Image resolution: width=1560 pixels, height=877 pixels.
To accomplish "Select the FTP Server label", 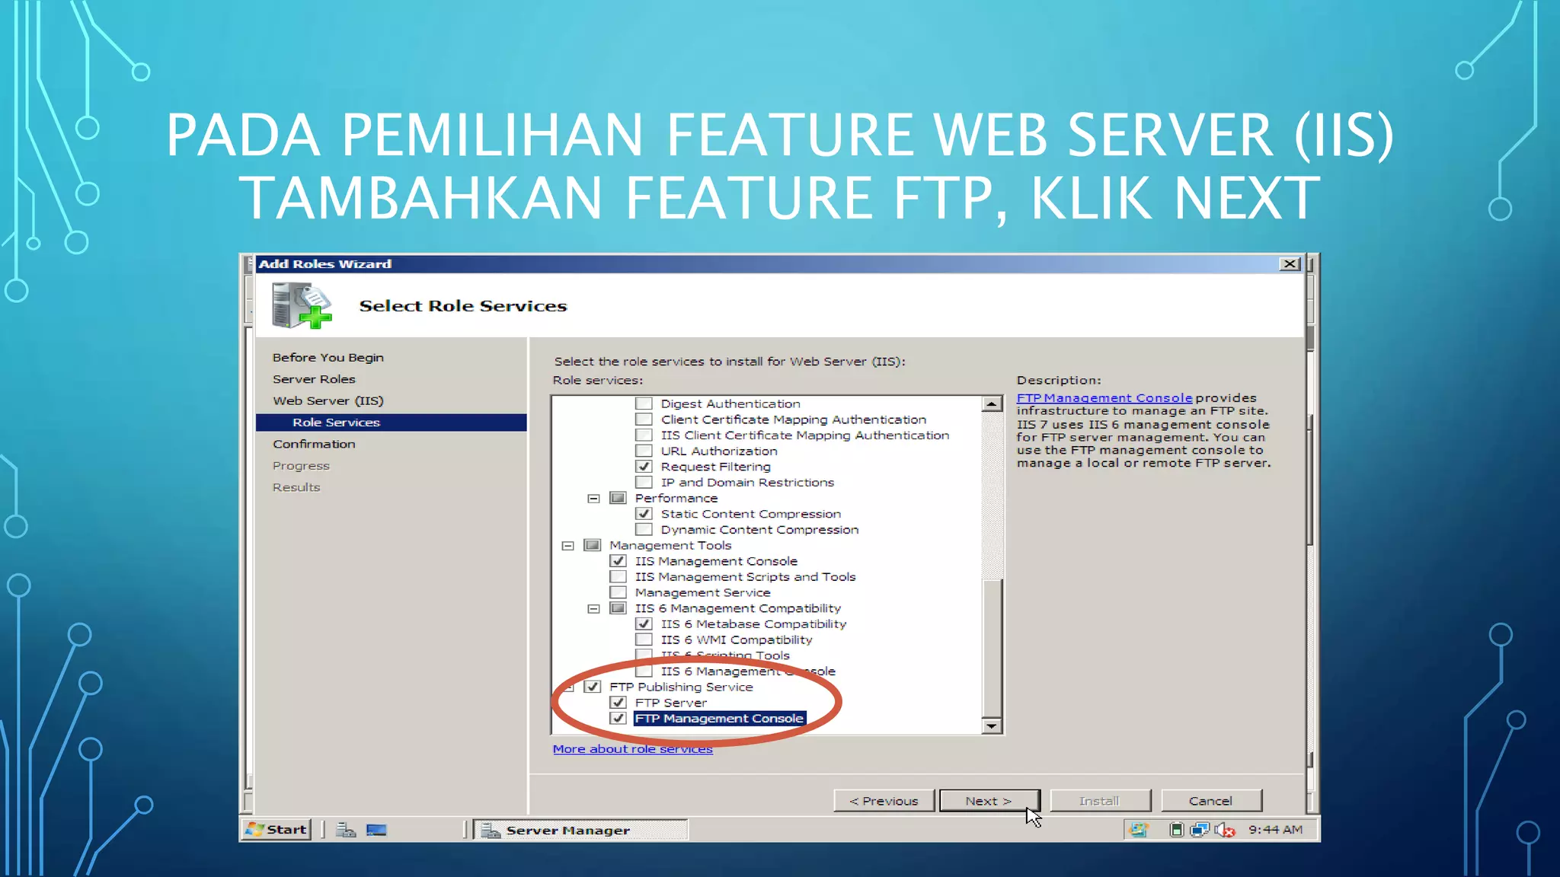I will (671, 703).
